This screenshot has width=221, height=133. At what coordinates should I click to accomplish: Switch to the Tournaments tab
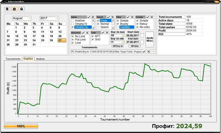[13, 59]
